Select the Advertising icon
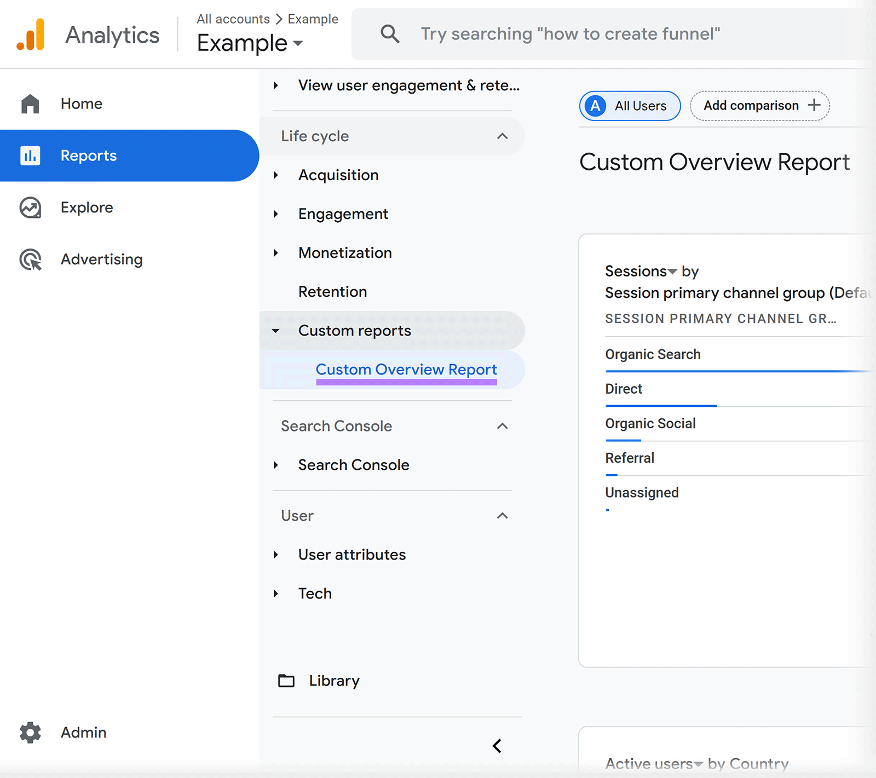 (30, 260)
